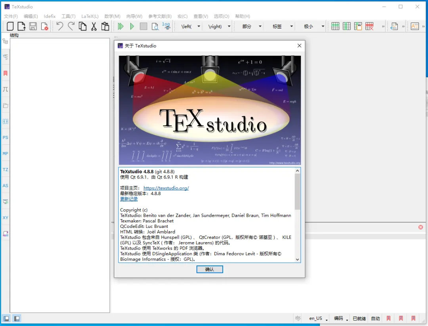Open the structure tree sidebar icon
This screenshot has width=428, height=326.
(5, 42)
